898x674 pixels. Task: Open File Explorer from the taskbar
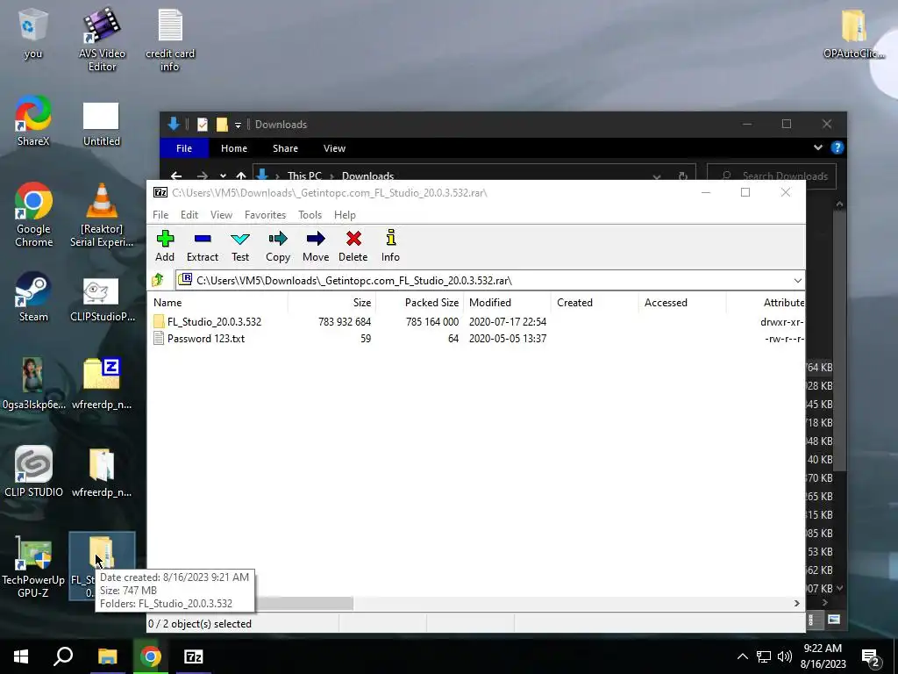(x=107, y=656)
